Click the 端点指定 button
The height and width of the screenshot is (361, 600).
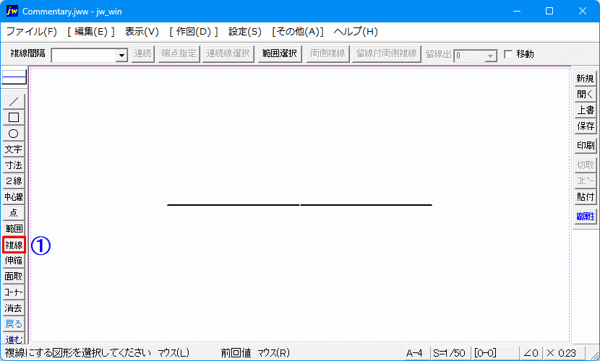tap(179, 53)
